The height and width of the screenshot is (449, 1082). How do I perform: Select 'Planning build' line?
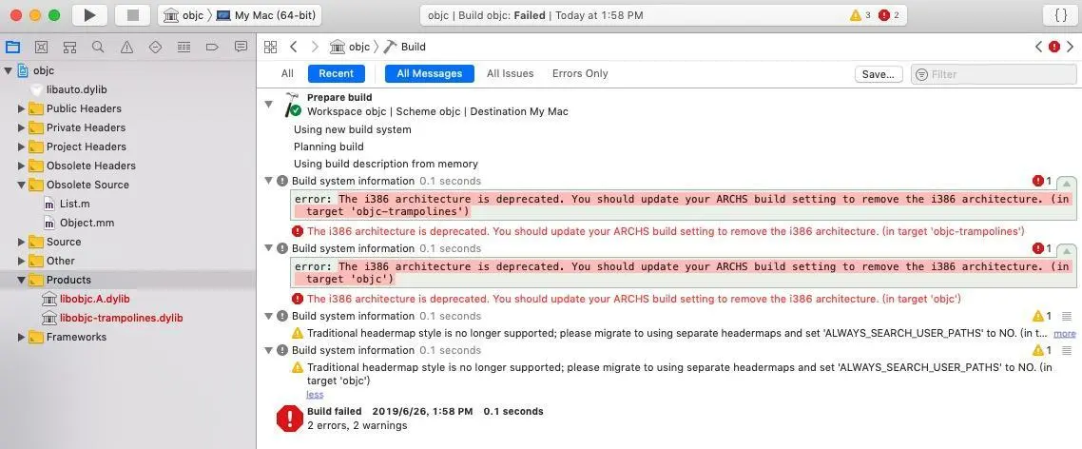click(x=328, y=146)
